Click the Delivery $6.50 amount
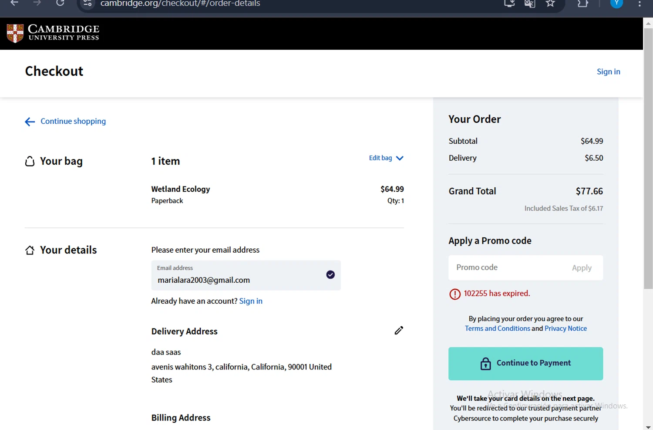The width and height of the screenshot is (653, 430). (x=594, y=158)
